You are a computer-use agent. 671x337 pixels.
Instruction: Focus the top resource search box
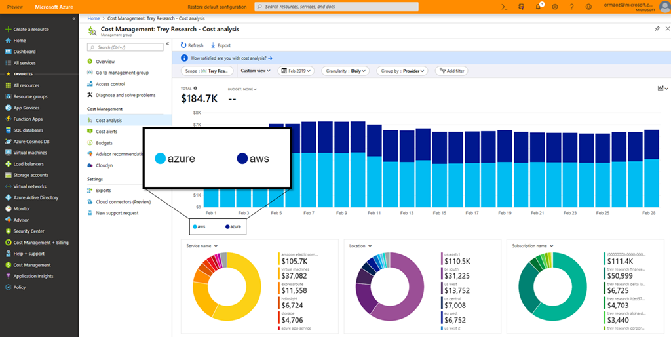click(x=337, y=7)
